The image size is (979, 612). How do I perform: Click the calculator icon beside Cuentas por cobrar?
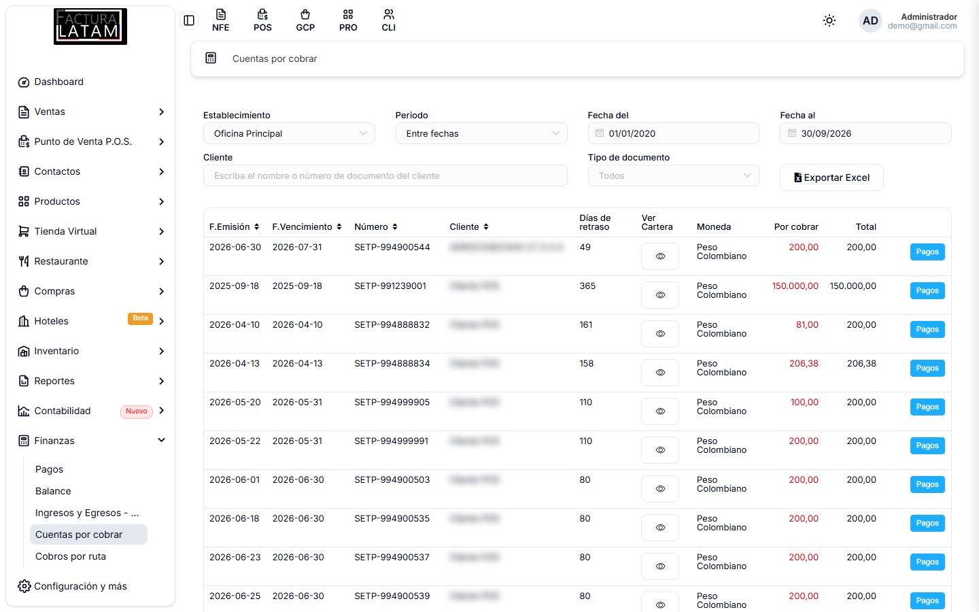pos(211,58)
